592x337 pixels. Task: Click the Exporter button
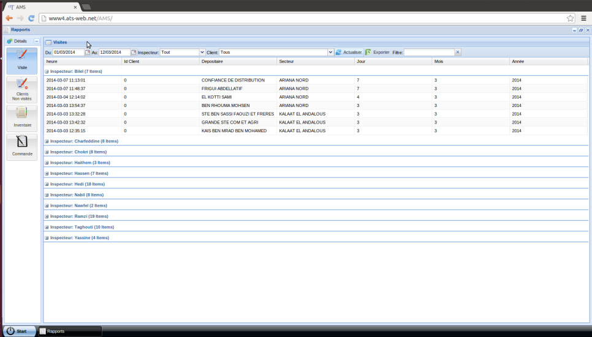click(378, 53)
